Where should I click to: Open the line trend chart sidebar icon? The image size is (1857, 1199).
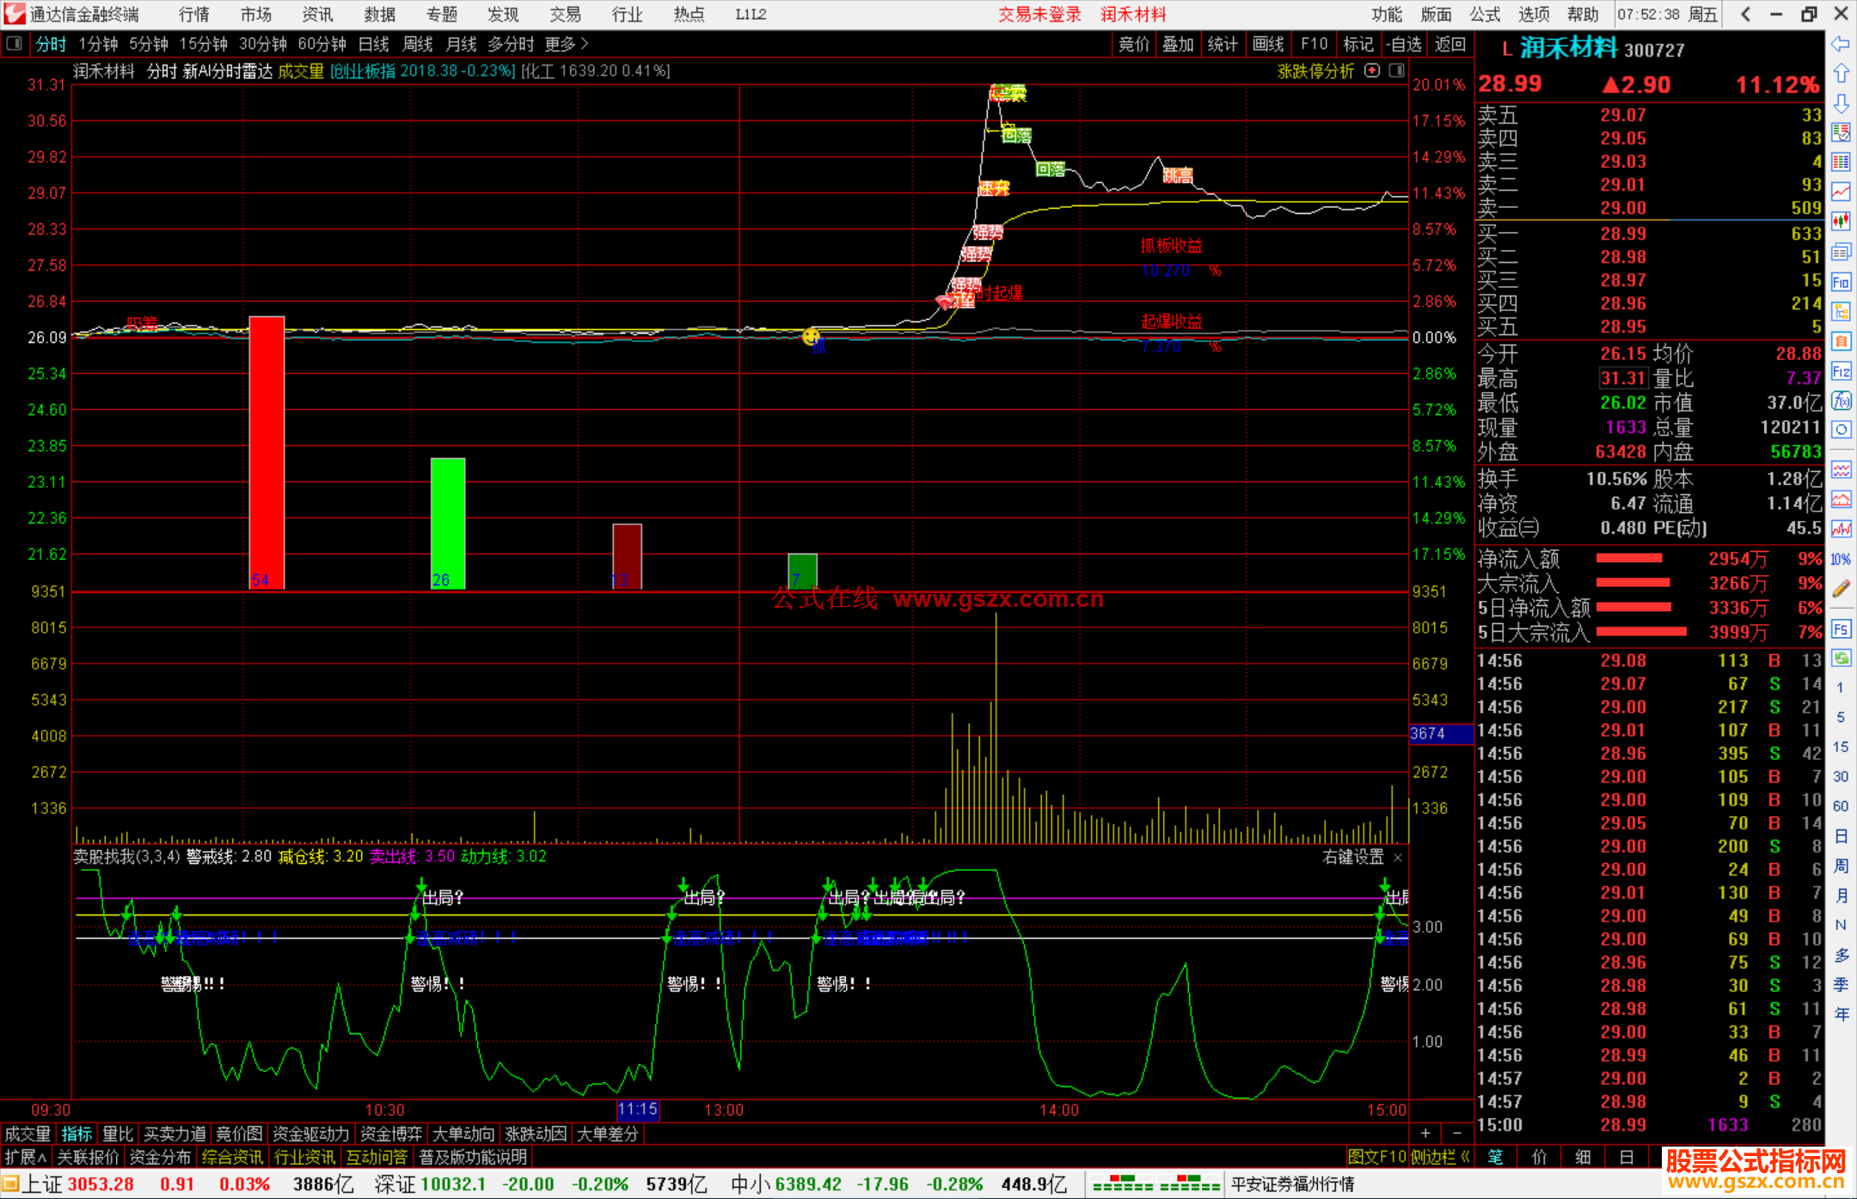[1841, 192]
